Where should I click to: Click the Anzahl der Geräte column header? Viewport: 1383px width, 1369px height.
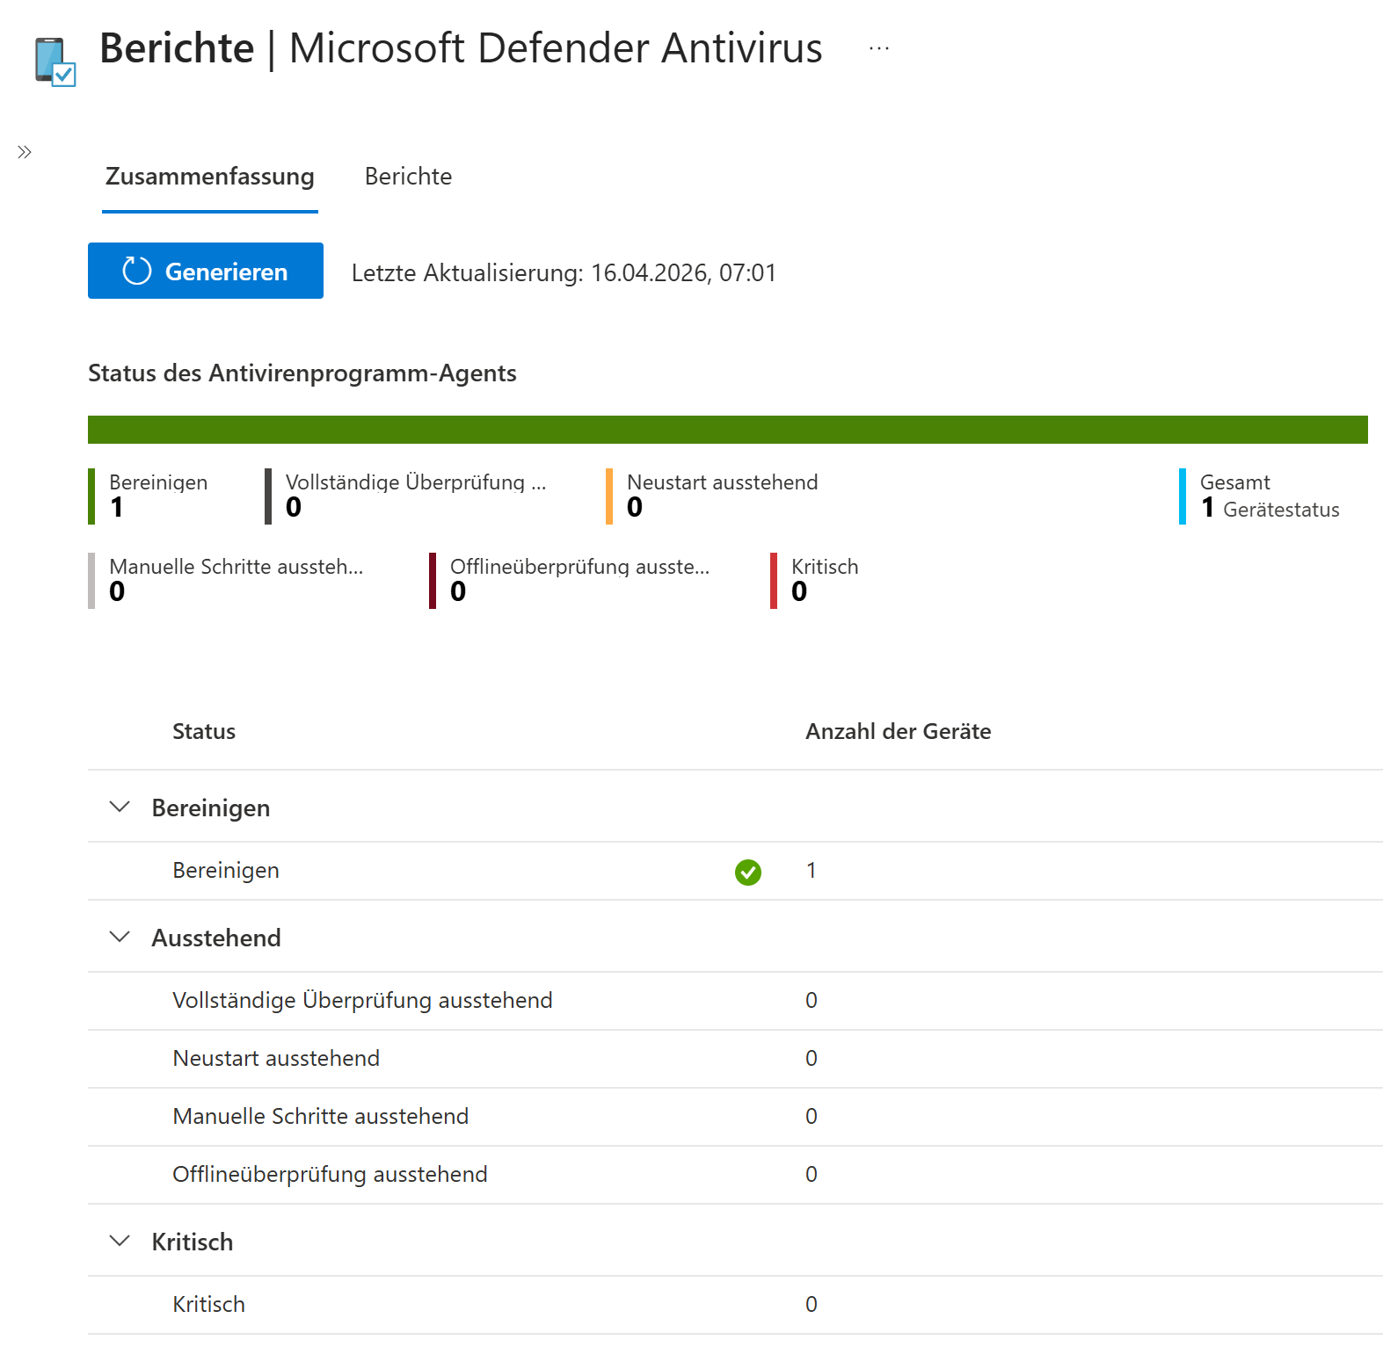point(898,732)
